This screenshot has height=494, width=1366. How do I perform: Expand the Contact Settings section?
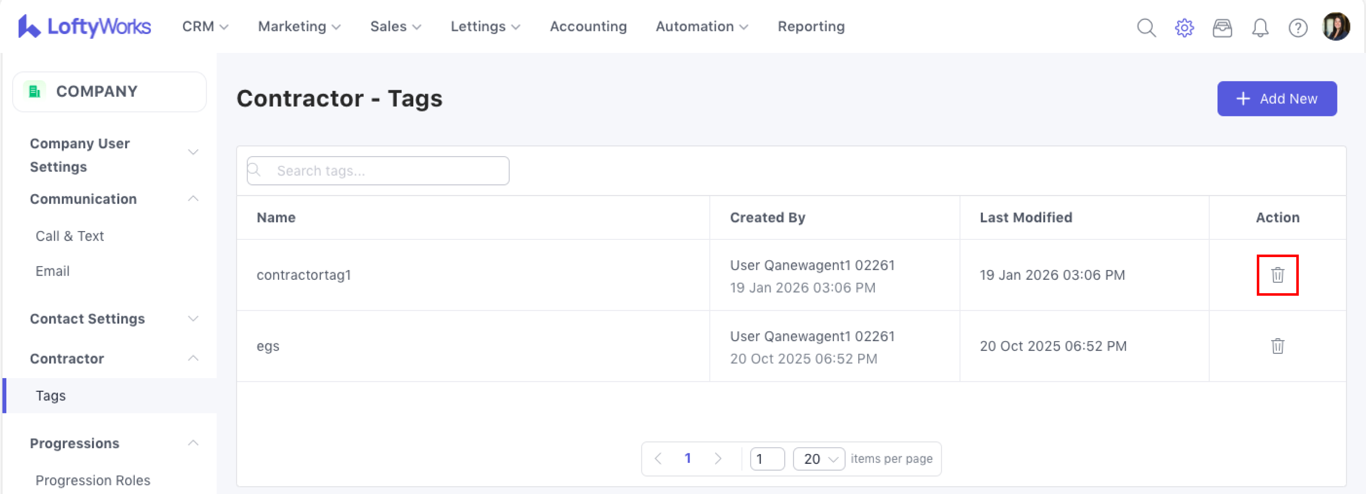(x=193, y=318)
